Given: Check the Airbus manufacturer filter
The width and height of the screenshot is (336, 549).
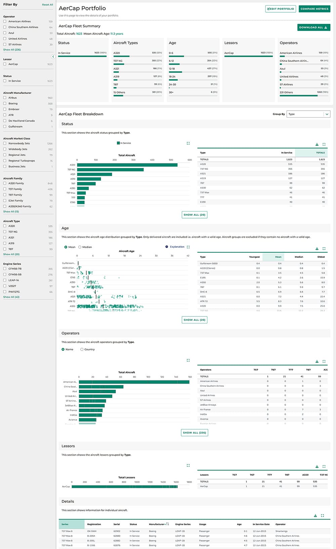Looking at the screenshot, I should (x=5, y=97).
